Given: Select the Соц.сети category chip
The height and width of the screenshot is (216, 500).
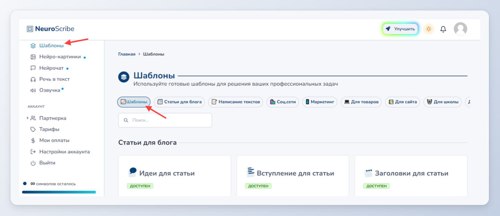Looking at the screenshot, I should tap(283, 102).
